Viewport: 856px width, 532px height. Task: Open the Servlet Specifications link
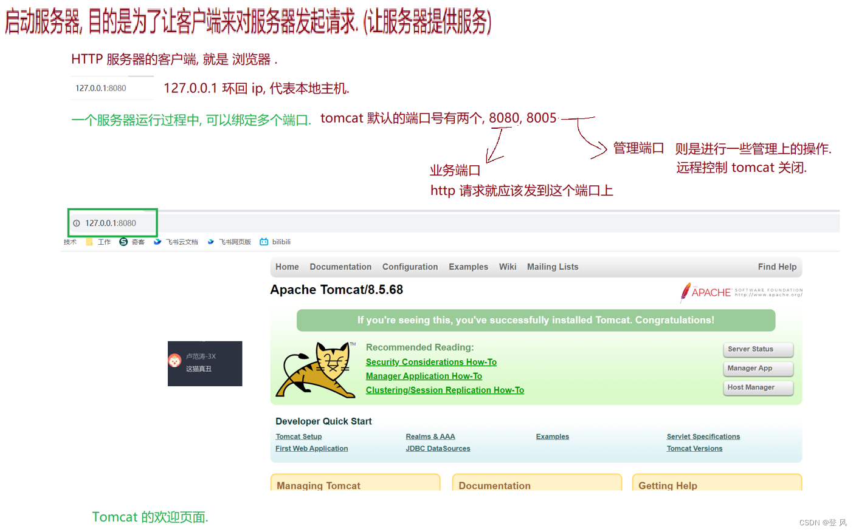[703, 437]
